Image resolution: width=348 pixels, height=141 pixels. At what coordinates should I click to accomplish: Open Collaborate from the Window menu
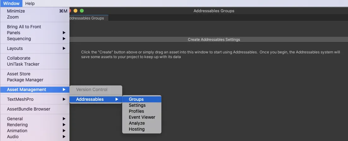point(35,58)
